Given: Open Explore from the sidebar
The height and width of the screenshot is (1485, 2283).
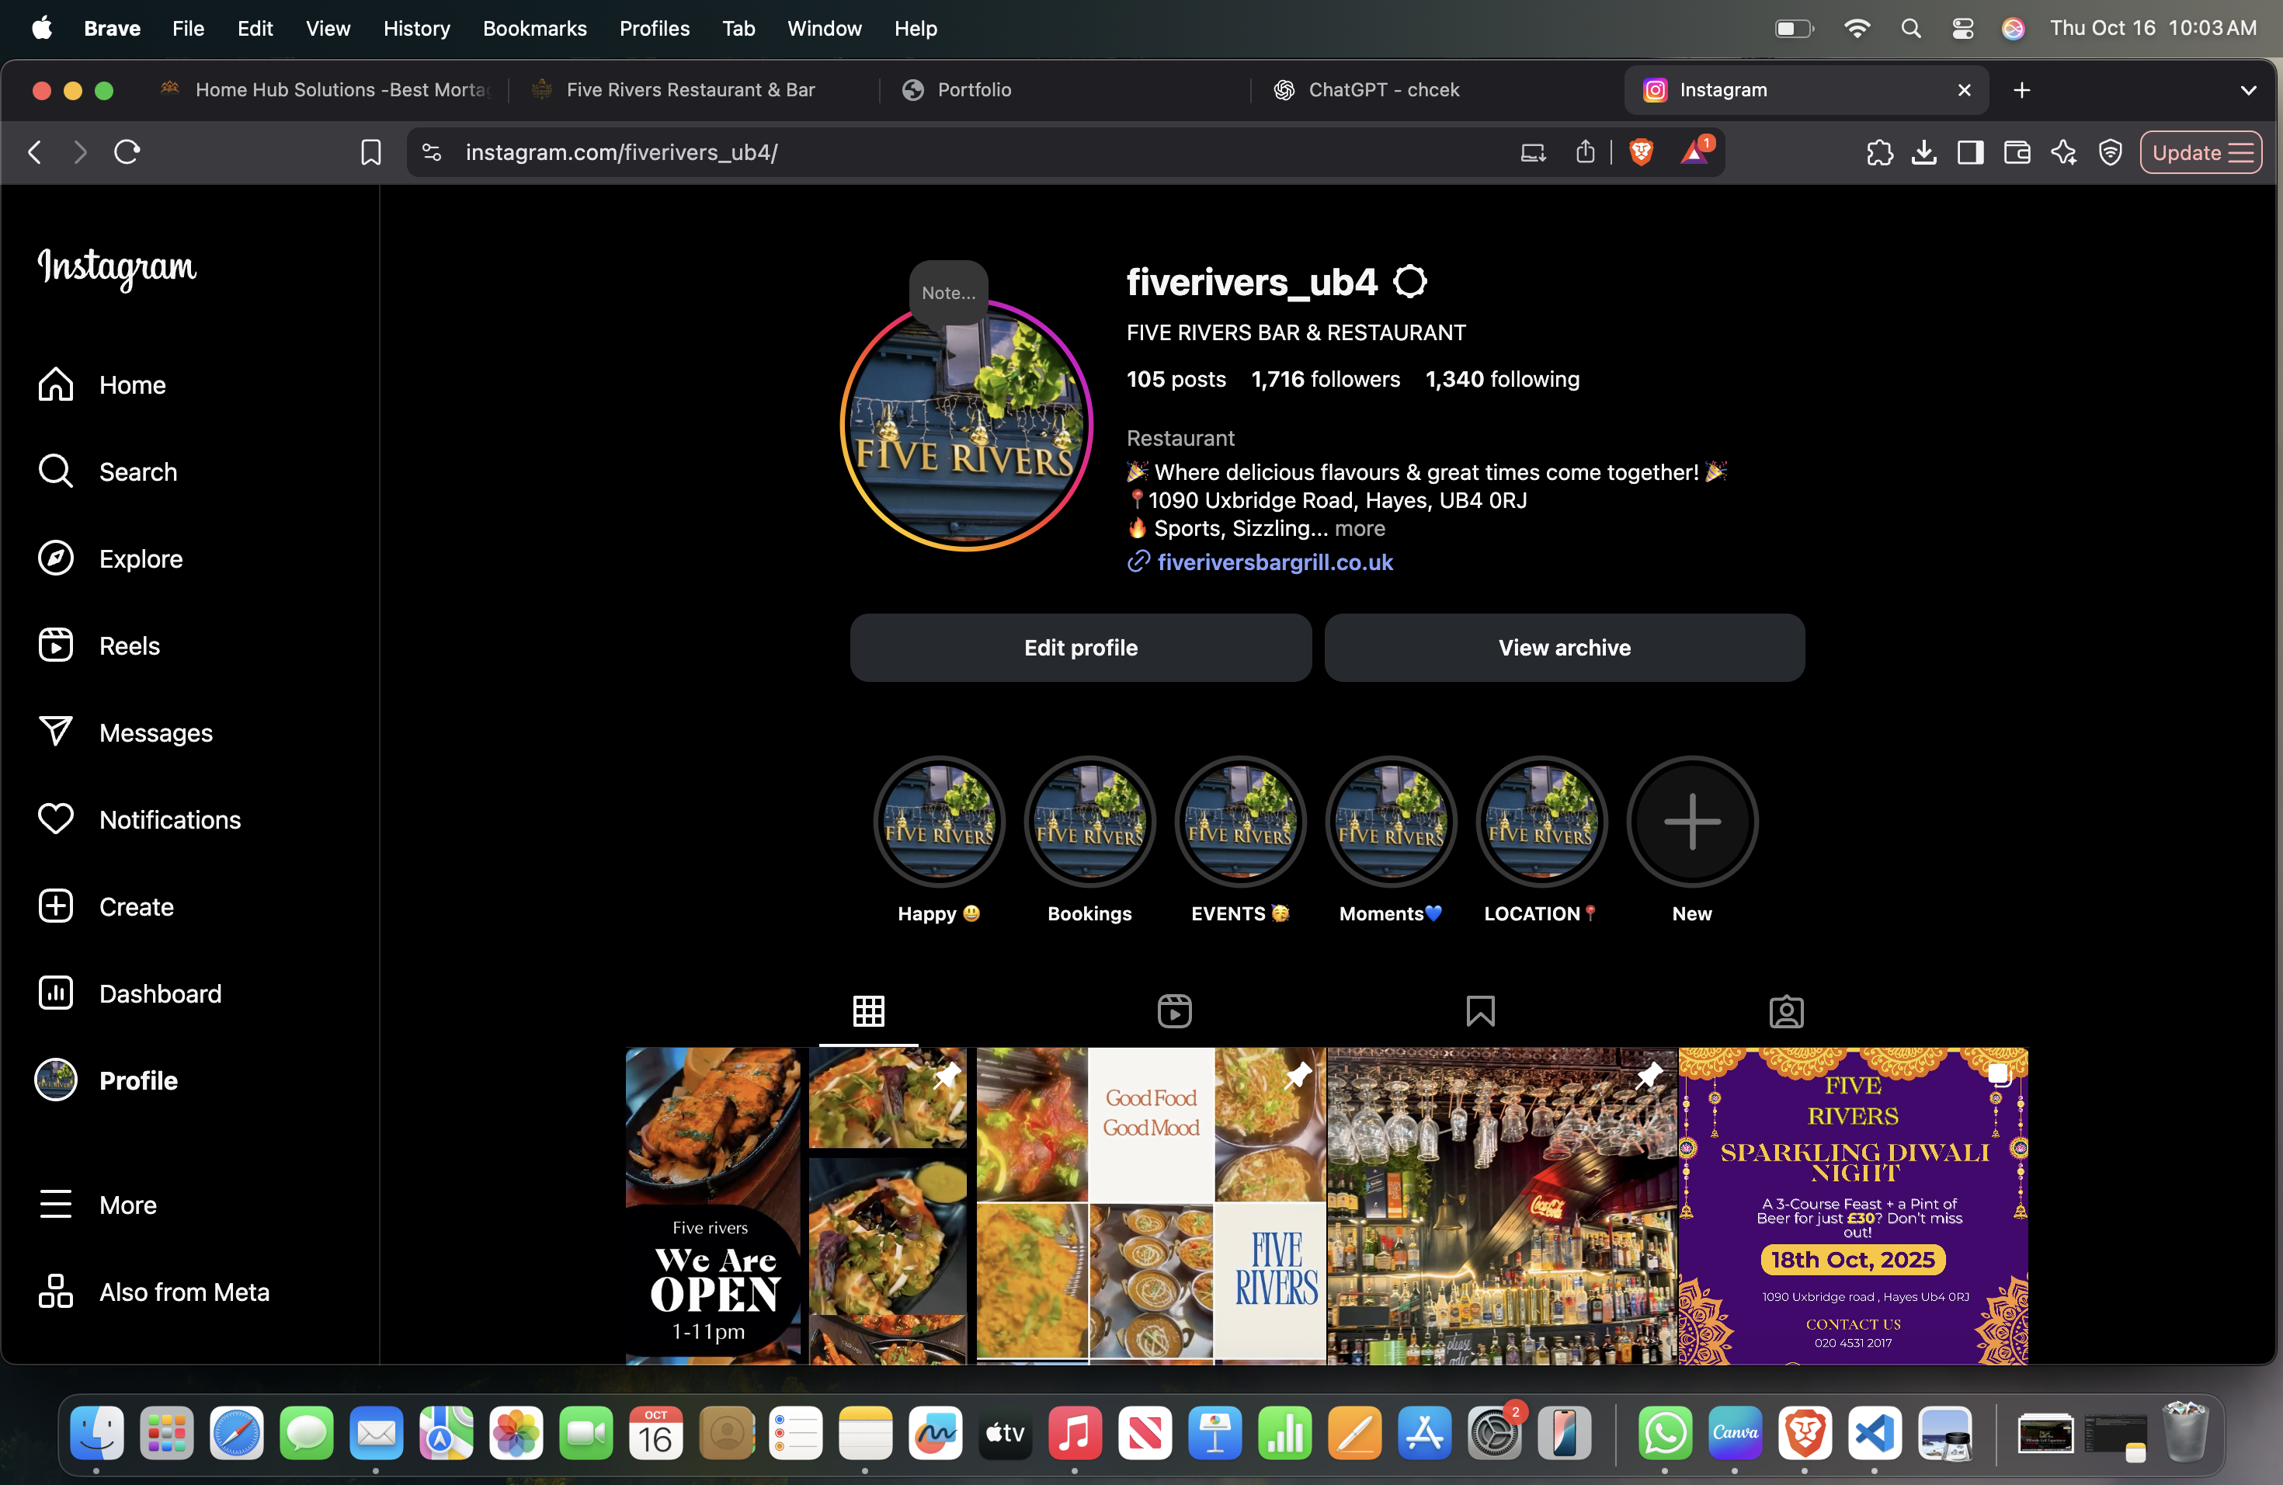Looking at the screenshot, I should coord(140,558).
